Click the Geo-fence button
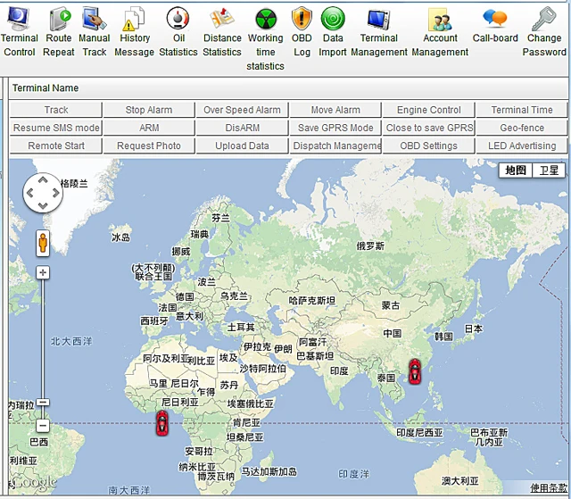Image resolution: width=571 pixels, height=499 pixels. (x=522, y=128)
